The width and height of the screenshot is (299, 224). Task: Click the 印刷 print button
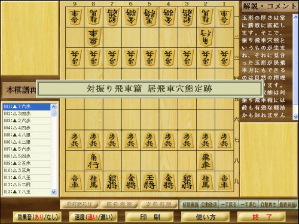[x=149, y=217]
